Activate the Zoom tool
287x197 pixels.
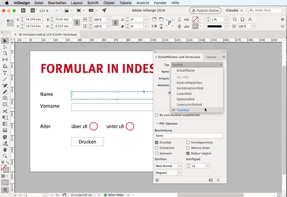[x=5, y=156]
